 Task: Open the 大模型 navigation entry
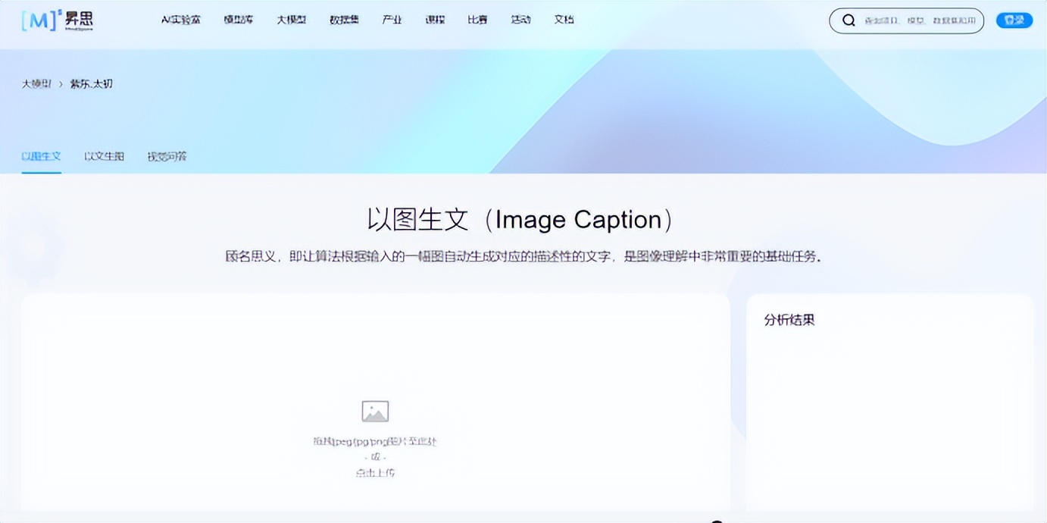tap(291, 20)
